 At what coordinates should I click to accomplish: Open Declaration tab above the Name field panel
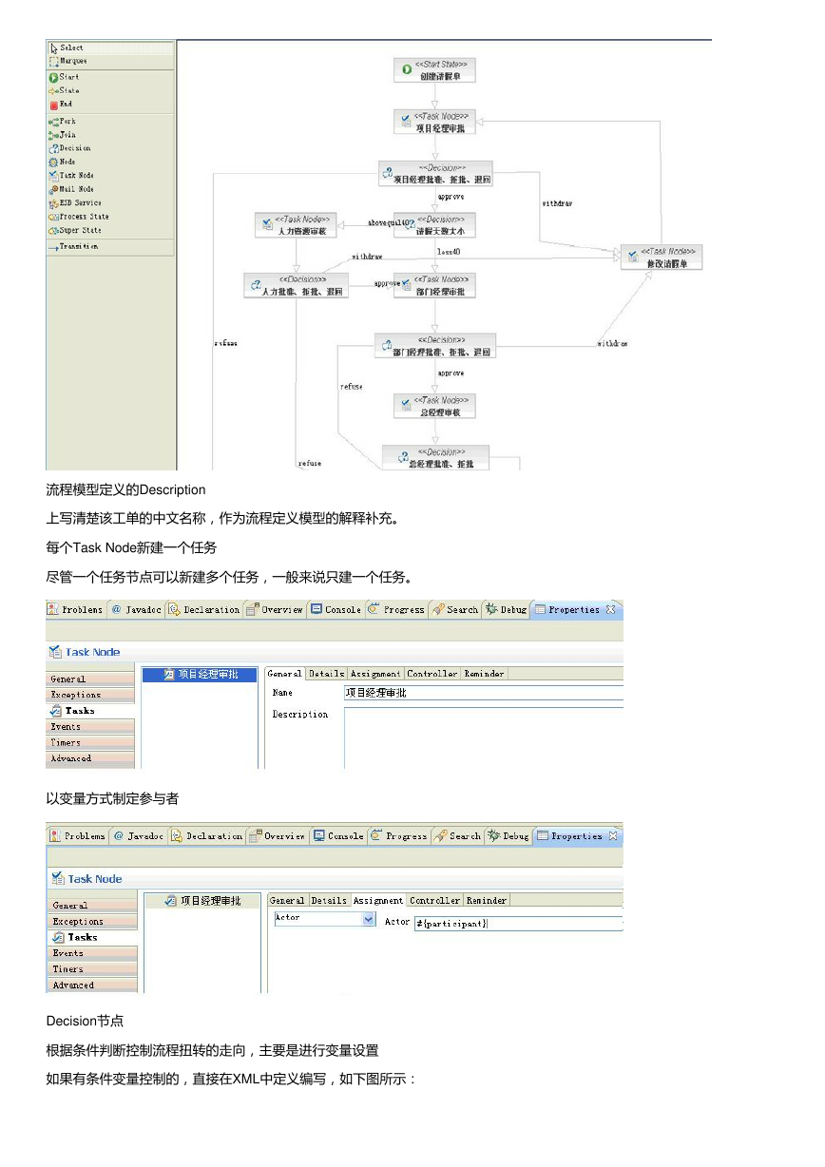pyautogui.click(x=204, y=609)
